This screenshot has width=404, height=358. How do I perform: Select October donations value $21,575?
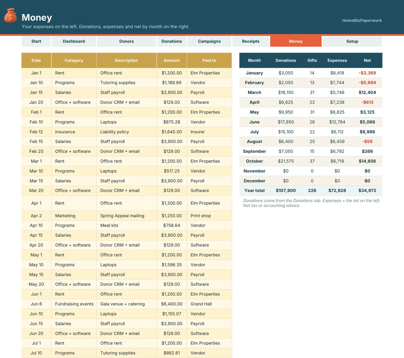(286, 161)
